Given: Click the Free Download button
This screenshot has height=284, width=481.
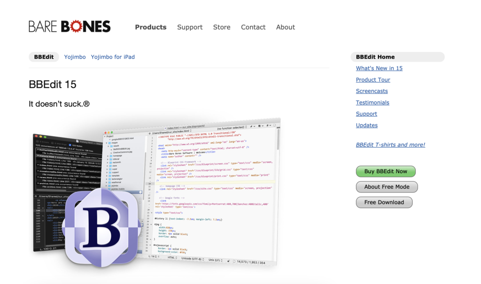Looking at the screenshot, I should tap(384, 202).
